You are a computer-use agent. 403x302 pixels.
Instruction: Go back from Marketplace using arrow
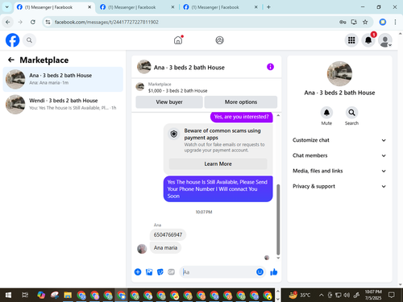(x=11, y=60)
